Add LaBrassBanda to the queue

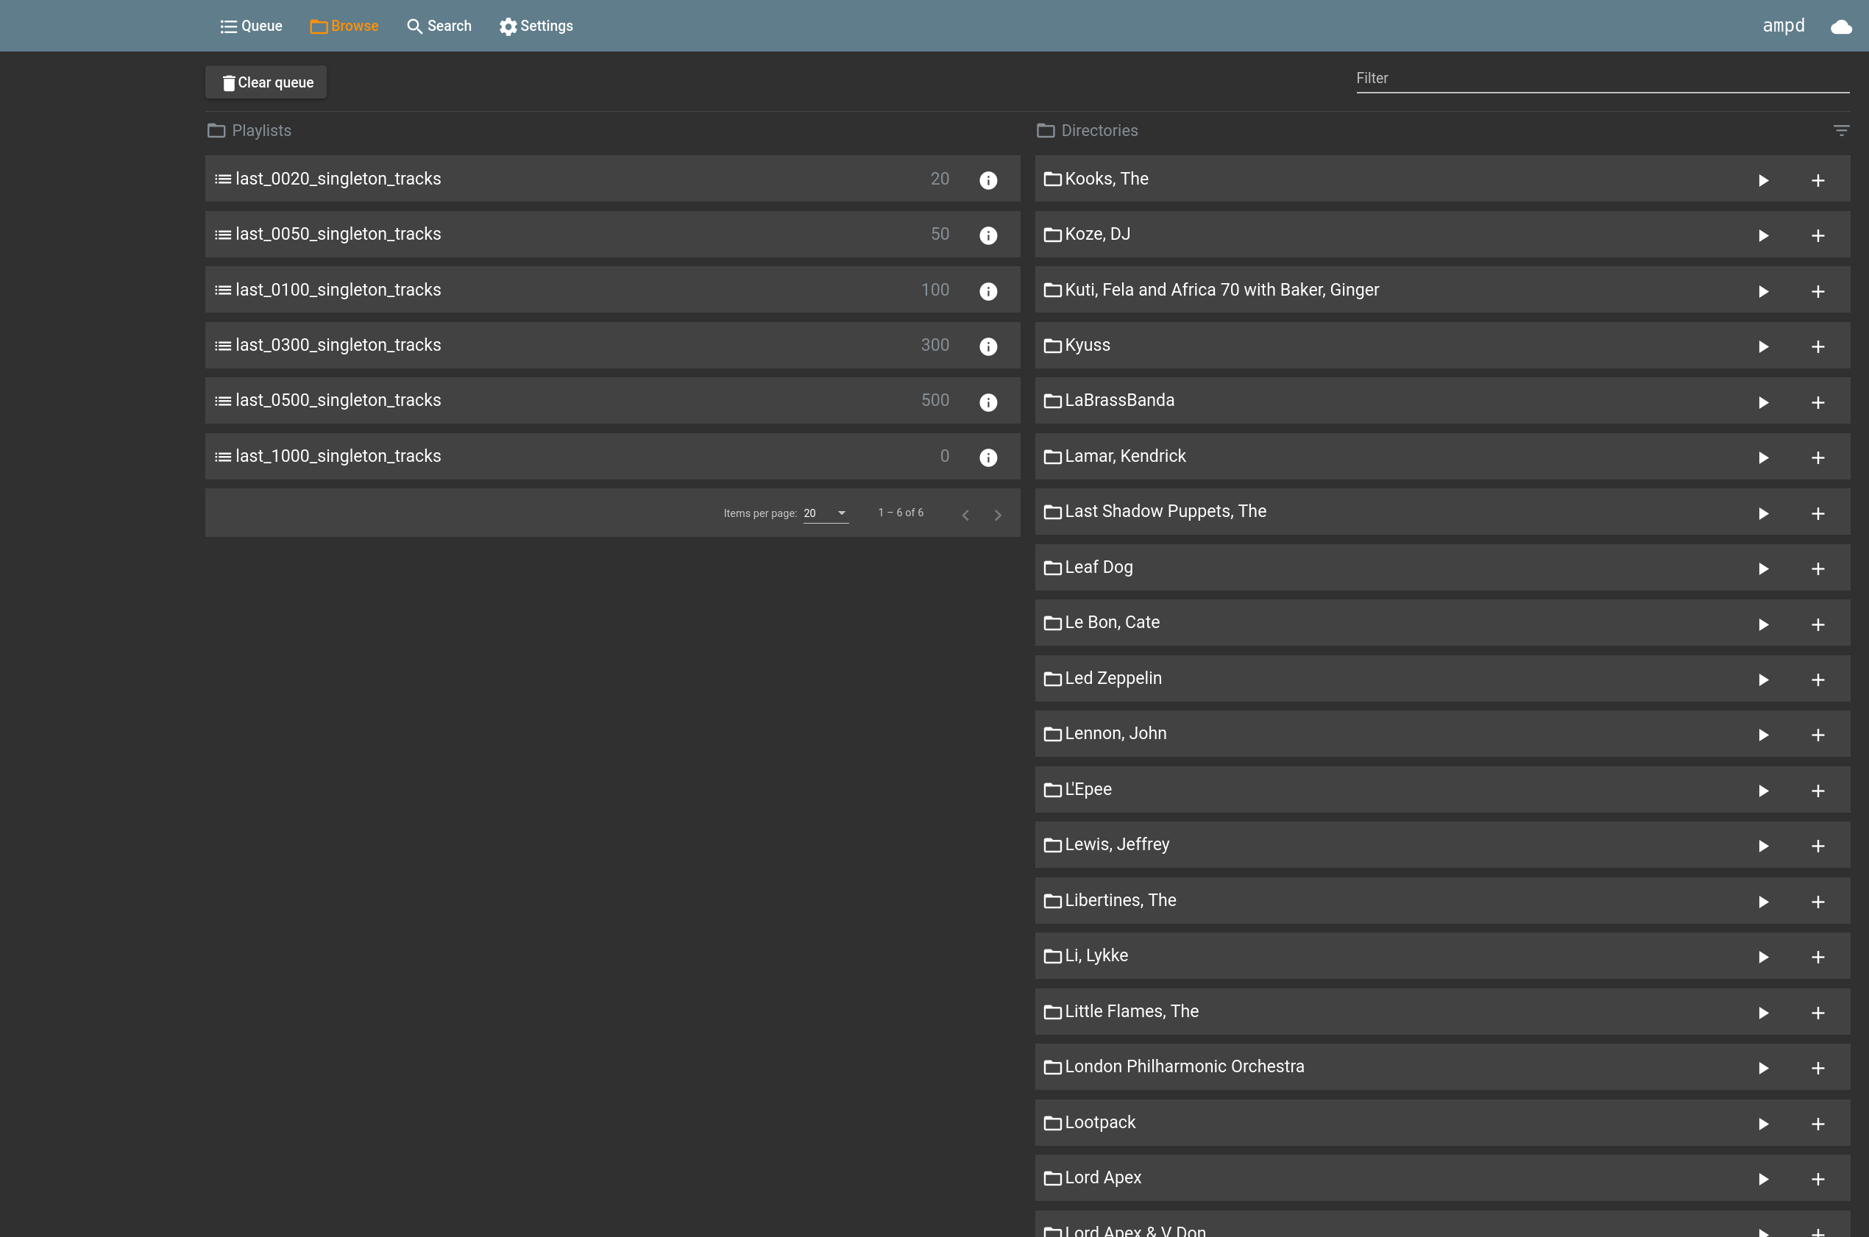pyautogui.click(x=1817, y=402)
